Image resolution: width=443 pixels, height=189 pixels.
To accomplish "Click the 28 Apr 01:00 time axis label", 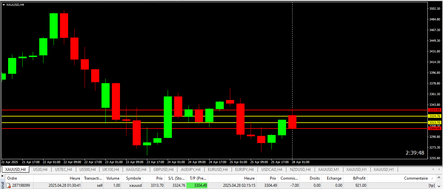I will pyautogui.click(x=300, y=162).
